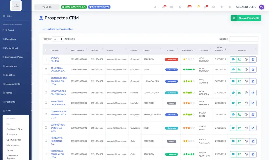Screen dimensions: 269x160
Task: Open the Listado de Prospectos link
Action: pyautogui.click(x=58, y=29)
